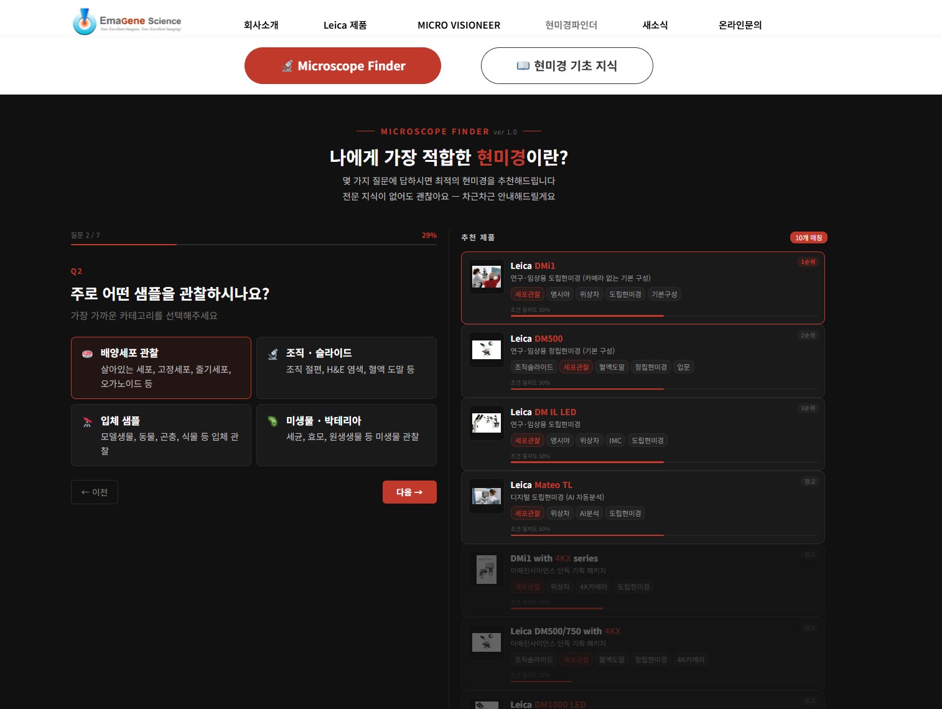Click the 조직슬라이드 tag on Leica DM500

[534, 367]
